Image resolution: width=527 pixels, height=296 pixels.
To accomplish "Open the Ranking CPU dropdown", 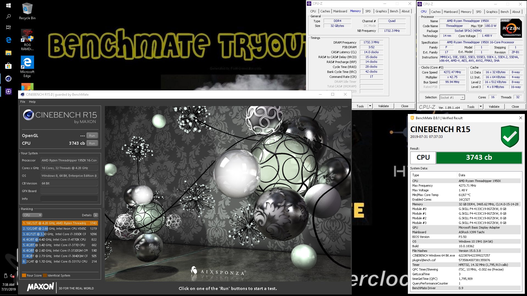I will click(x=32, y=215).
